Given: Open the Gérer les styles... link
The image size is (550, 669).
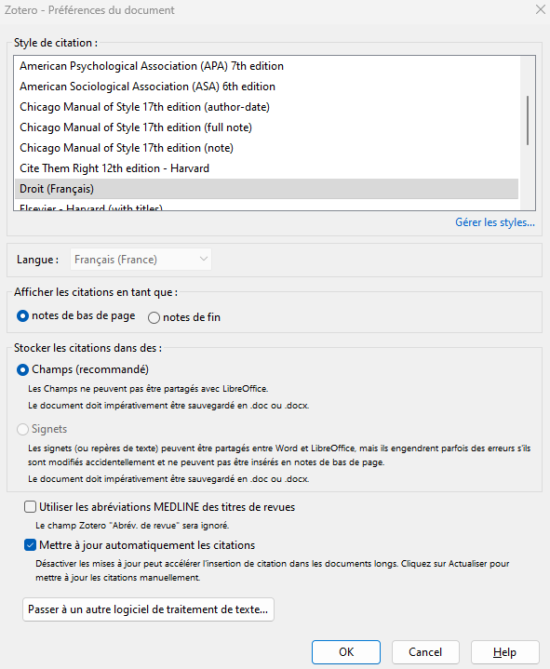Looking at the screenshot, I should [x=494, y=222].
